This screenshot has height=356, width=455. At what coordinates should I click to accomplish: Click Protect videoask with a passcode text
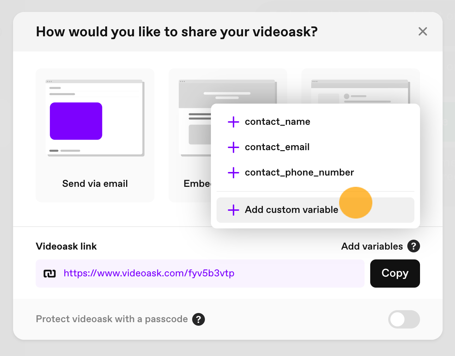pyautogui.click(x=112, y=319)
